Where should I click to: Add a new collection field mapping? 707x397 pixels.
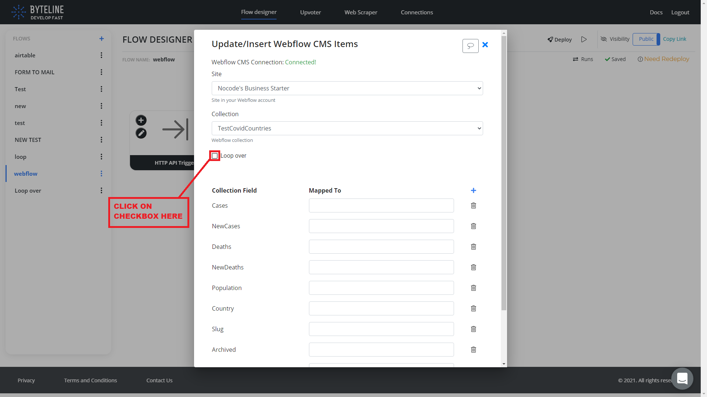[474, 190]
